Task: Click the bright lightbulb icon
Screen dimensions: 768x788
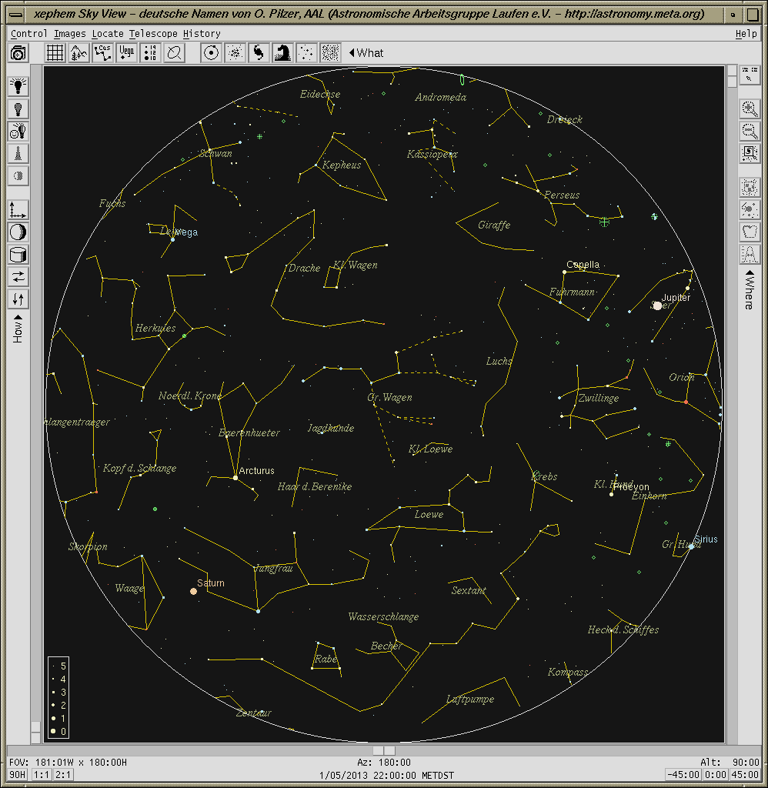Action: point(18,86)
